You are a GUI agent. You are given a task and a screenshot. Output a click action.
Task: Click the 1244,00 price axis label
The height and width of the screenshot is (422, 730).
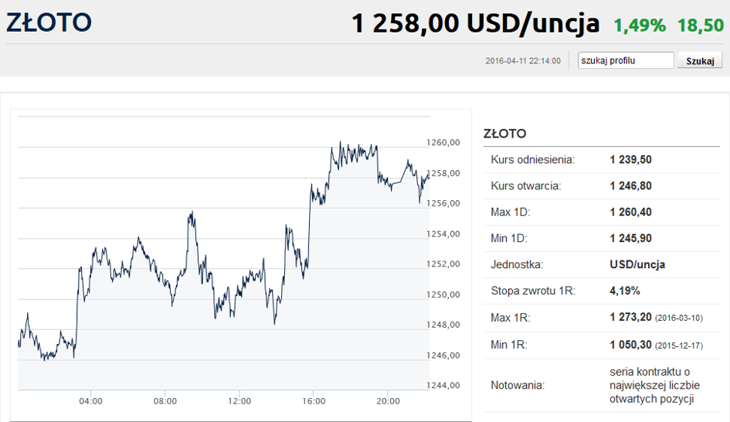(x=443, y=385)
